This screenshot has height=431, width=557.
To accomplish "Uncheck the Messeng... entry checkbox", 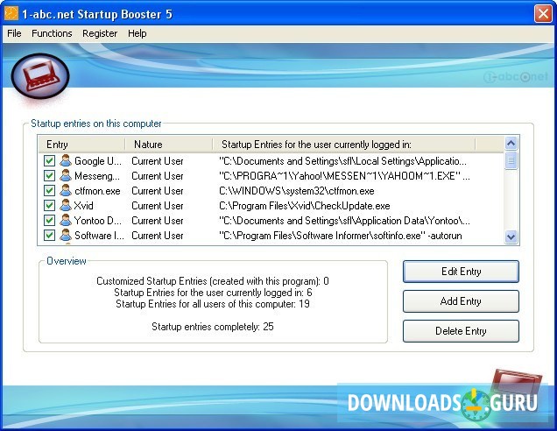I will click(49, 175).
